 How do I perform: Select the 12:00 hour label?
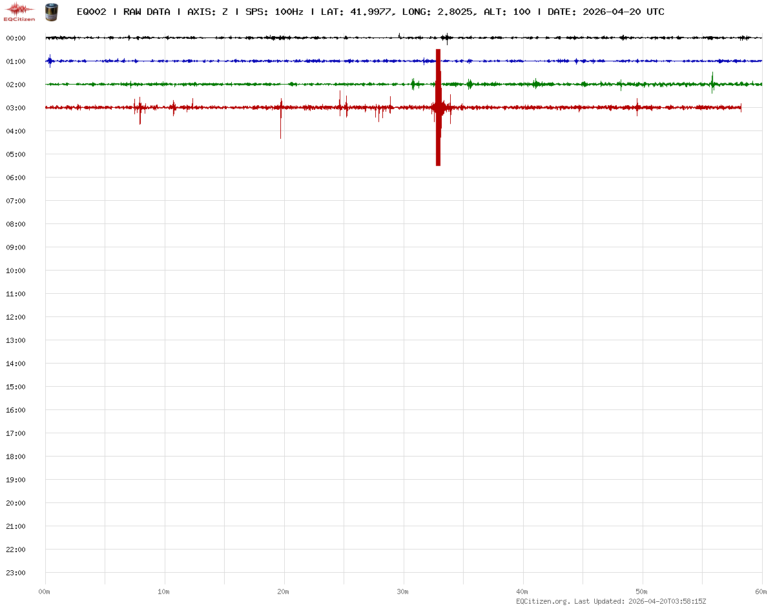click(15, 317)
